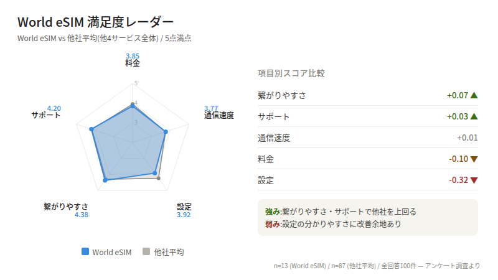The width and height of the screenshot is (498, 280).
Task: Click the World eSIM 満足度レーダー title
Action: pyautogui.click(x=95, y=22)
